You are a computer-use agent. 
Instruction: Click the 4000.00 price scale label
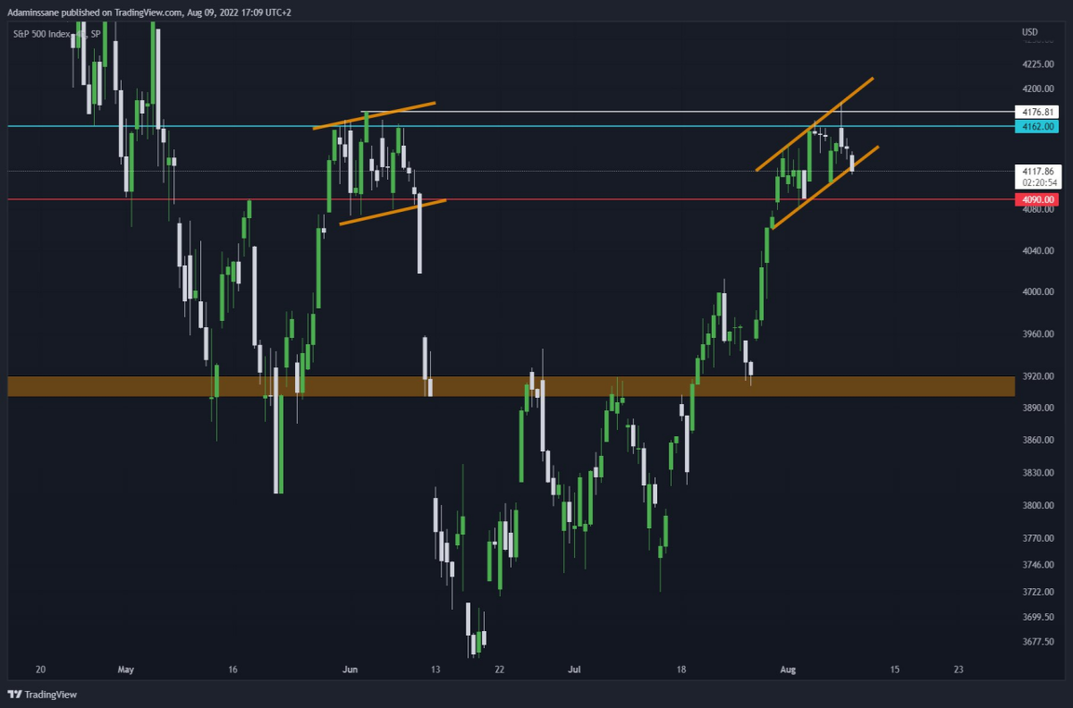coord(1036,292)
